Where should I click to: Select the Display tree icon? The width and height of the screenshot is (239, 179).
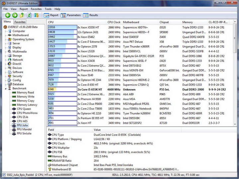(x=10, y=48)
